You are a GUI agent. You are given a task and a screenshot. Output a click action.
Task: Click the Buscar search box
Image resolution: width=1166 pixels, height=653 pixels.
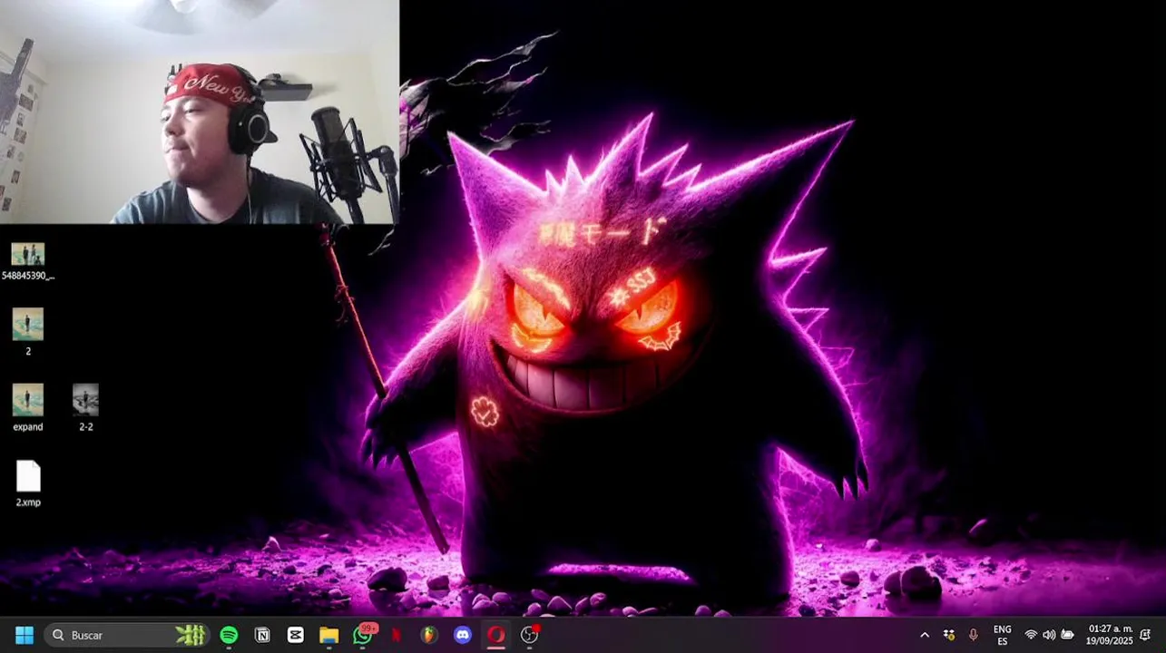(x=128, y=635)
